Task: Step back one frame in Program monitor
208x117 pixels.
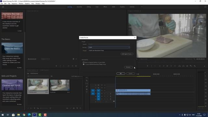Action: (163, 66)
